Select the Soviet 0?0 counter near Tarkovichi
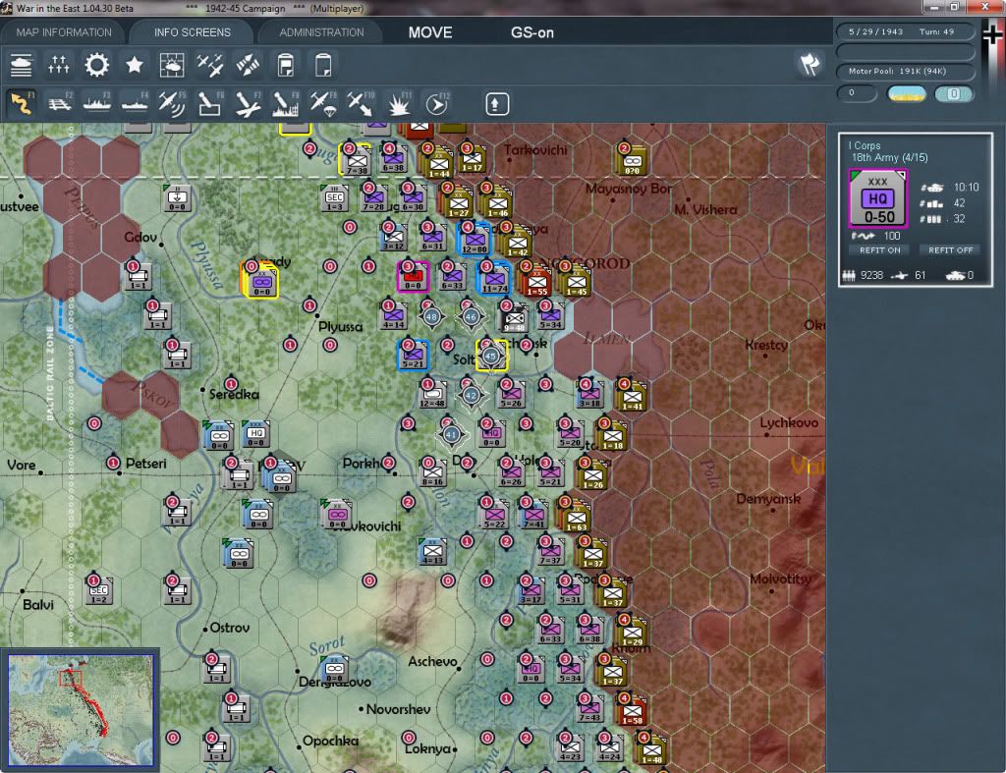This screenshot has height=773, width=1006. tap(632, 160)
